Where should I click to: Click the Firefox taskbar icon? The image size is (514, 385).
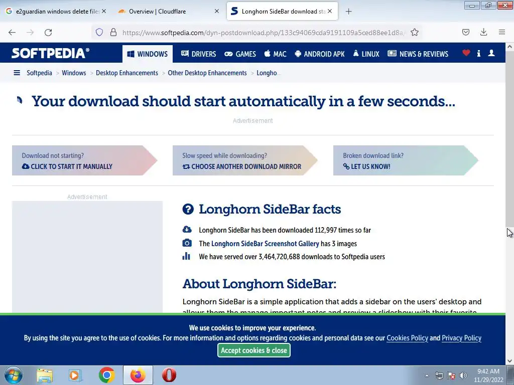(138, 375)
